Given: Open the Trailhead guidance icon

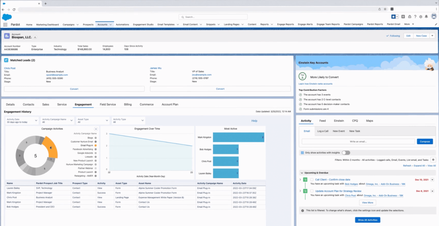Looking at the screenshot, I should click(x=410, y=17).
